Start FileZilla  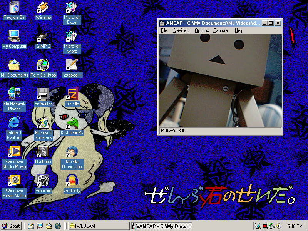click(x=72, y=93)
